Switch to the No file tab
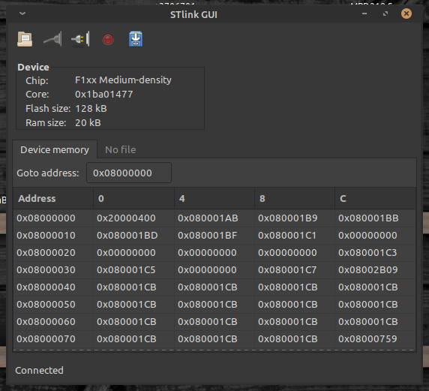This screenshot has height=391, width=429. point(121,149)
